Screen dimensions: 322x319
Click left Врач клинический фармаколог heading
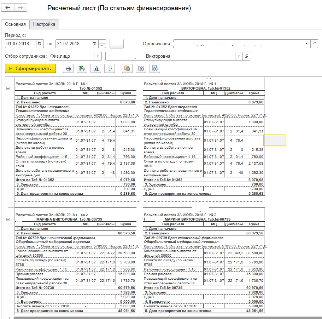click(x=55, y=238)
